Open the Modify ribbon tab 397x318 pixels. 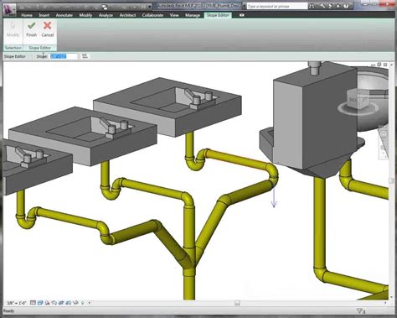[x=85, y=15]
